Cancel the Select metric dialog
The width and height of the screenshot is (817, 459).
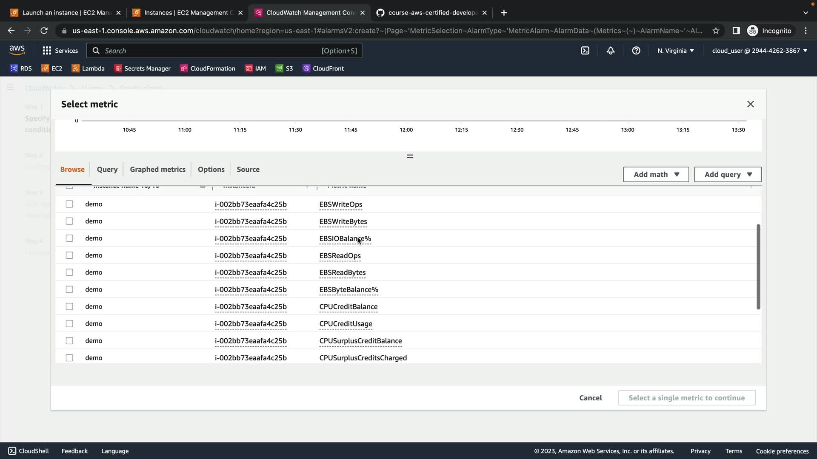(590, 398)
